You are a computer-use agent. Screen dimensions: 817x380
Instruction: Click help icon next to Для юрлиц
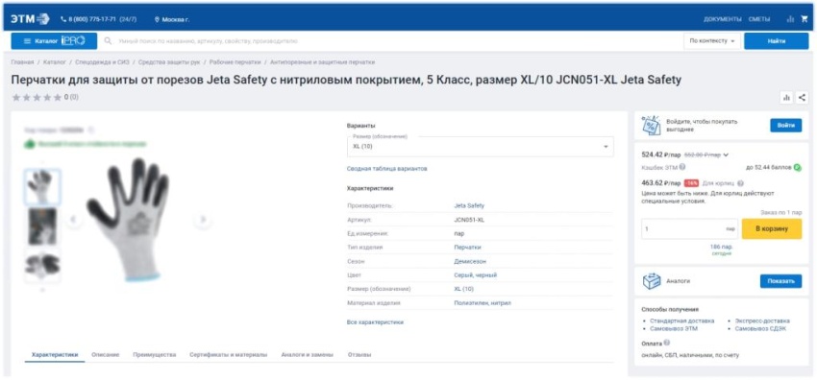pyautogui.click(x=740, y=183)
